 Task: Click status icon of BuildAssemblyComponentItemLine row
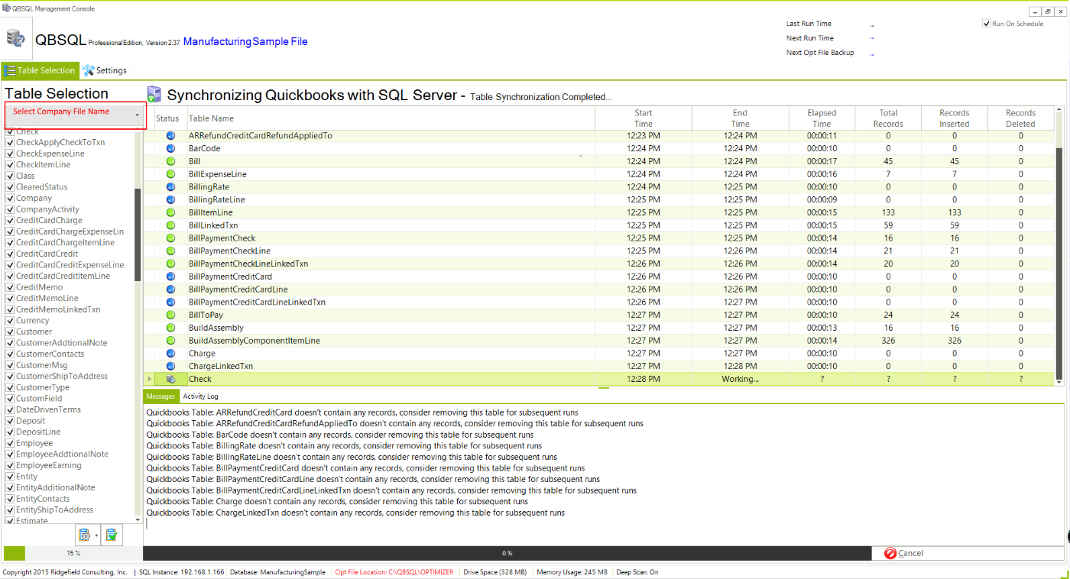click(170, 341)
